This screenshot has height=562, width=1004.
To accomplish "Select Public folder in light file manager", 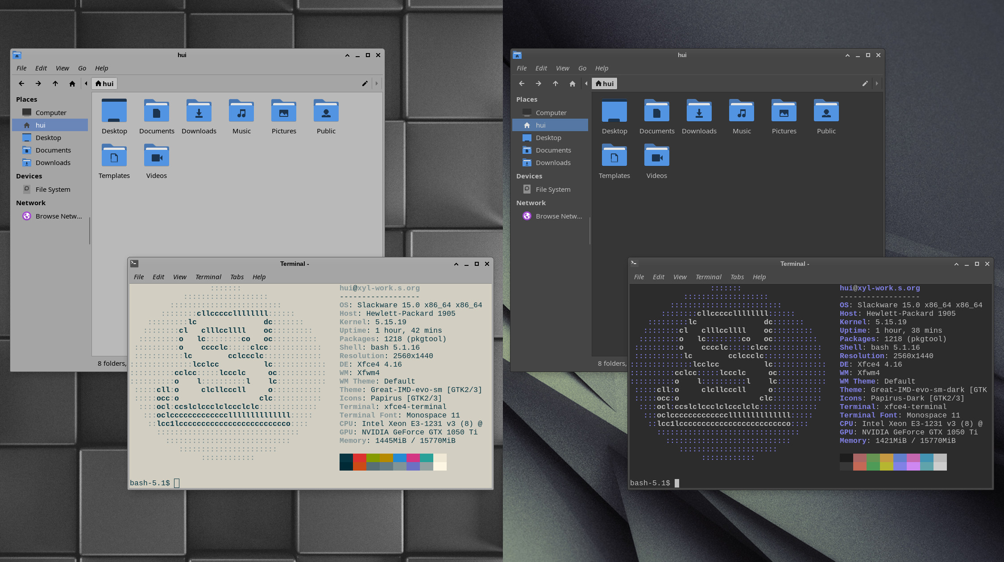I will click(x=326, y=116).
